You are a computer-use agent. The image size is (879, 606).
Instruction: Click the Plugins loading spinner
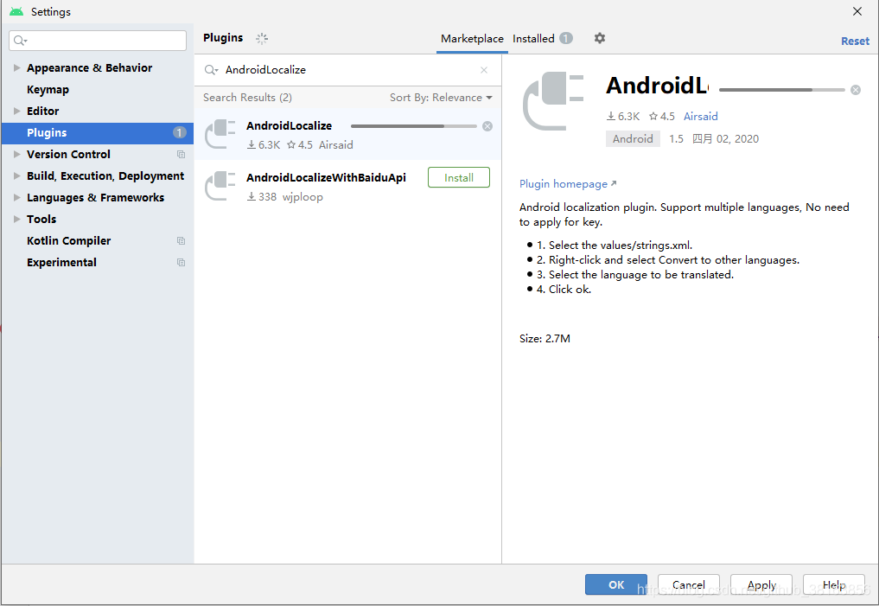[262, 38]
